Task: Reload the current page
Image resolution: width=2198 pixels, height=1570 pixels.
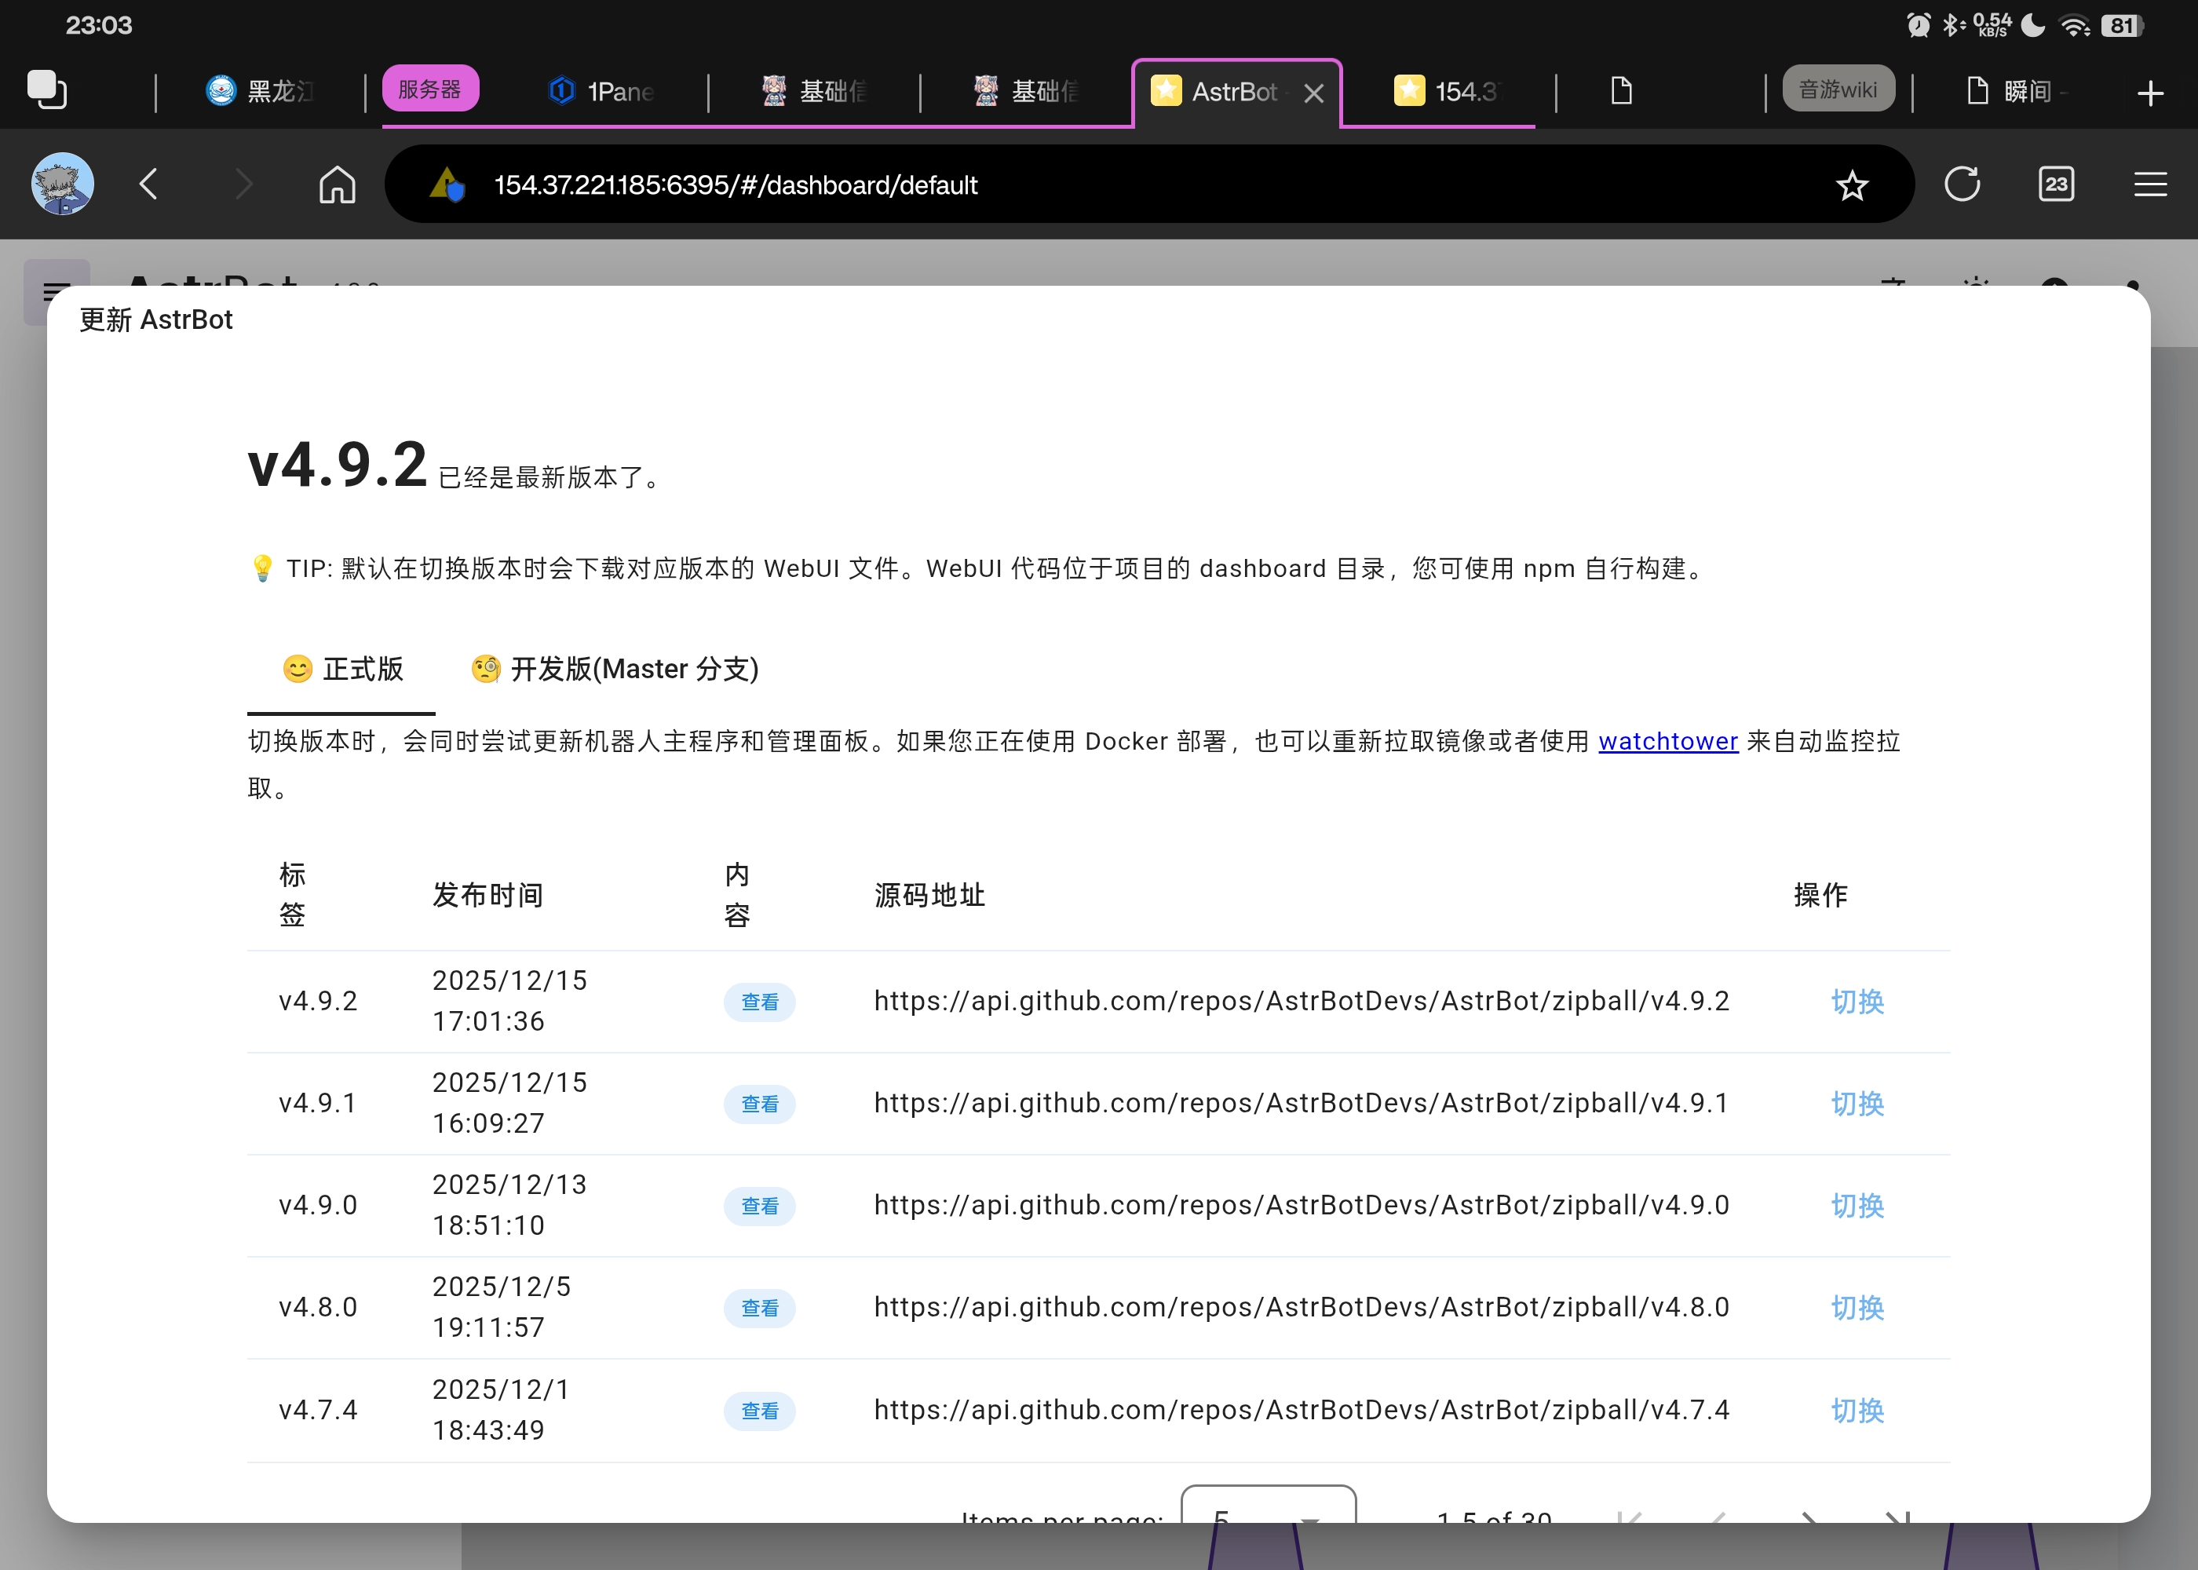Action: [1961, 184]
